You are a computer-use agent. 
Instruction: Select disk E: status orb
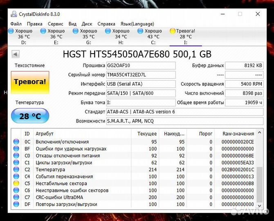click(43, 31)
